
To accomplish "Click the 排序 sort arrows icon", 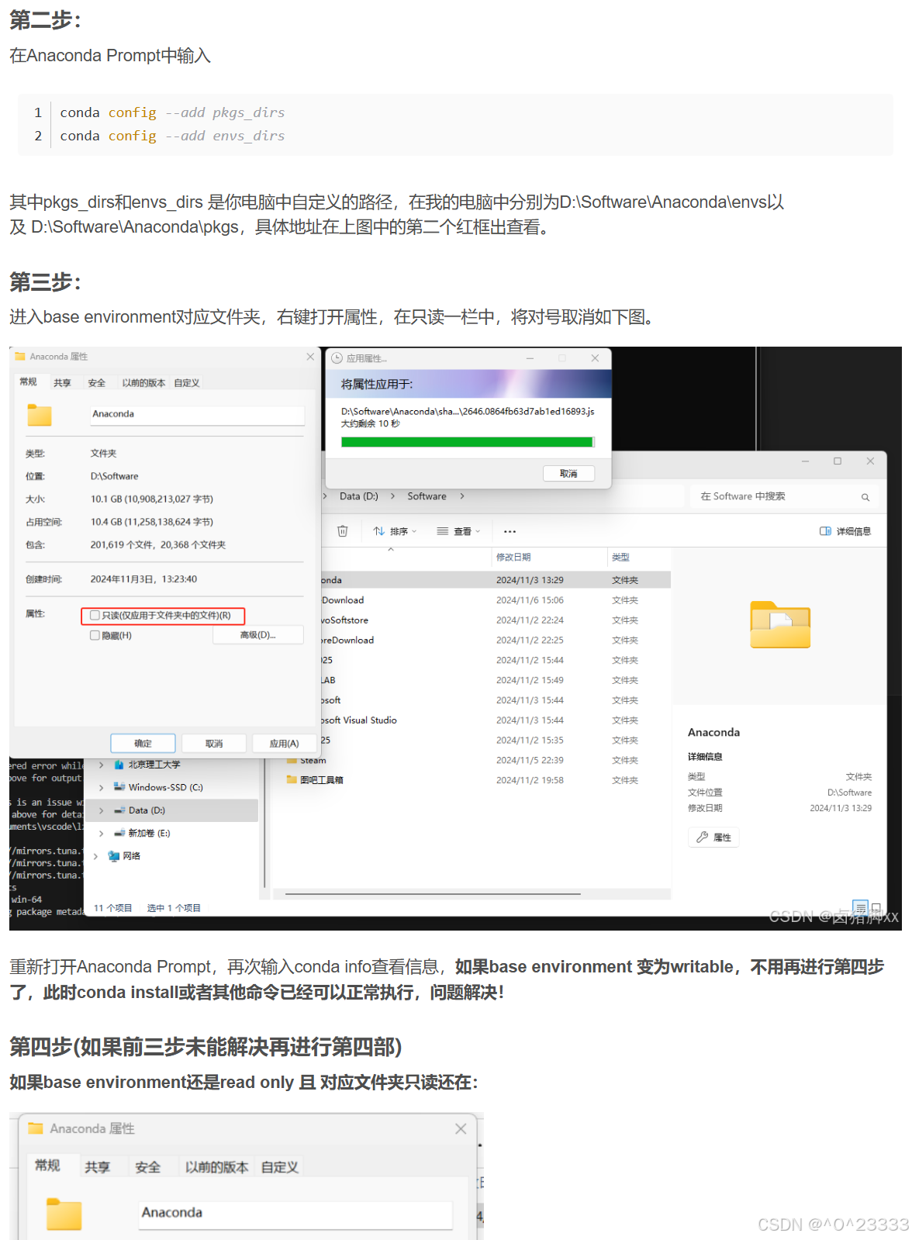I will pos(379,531).
